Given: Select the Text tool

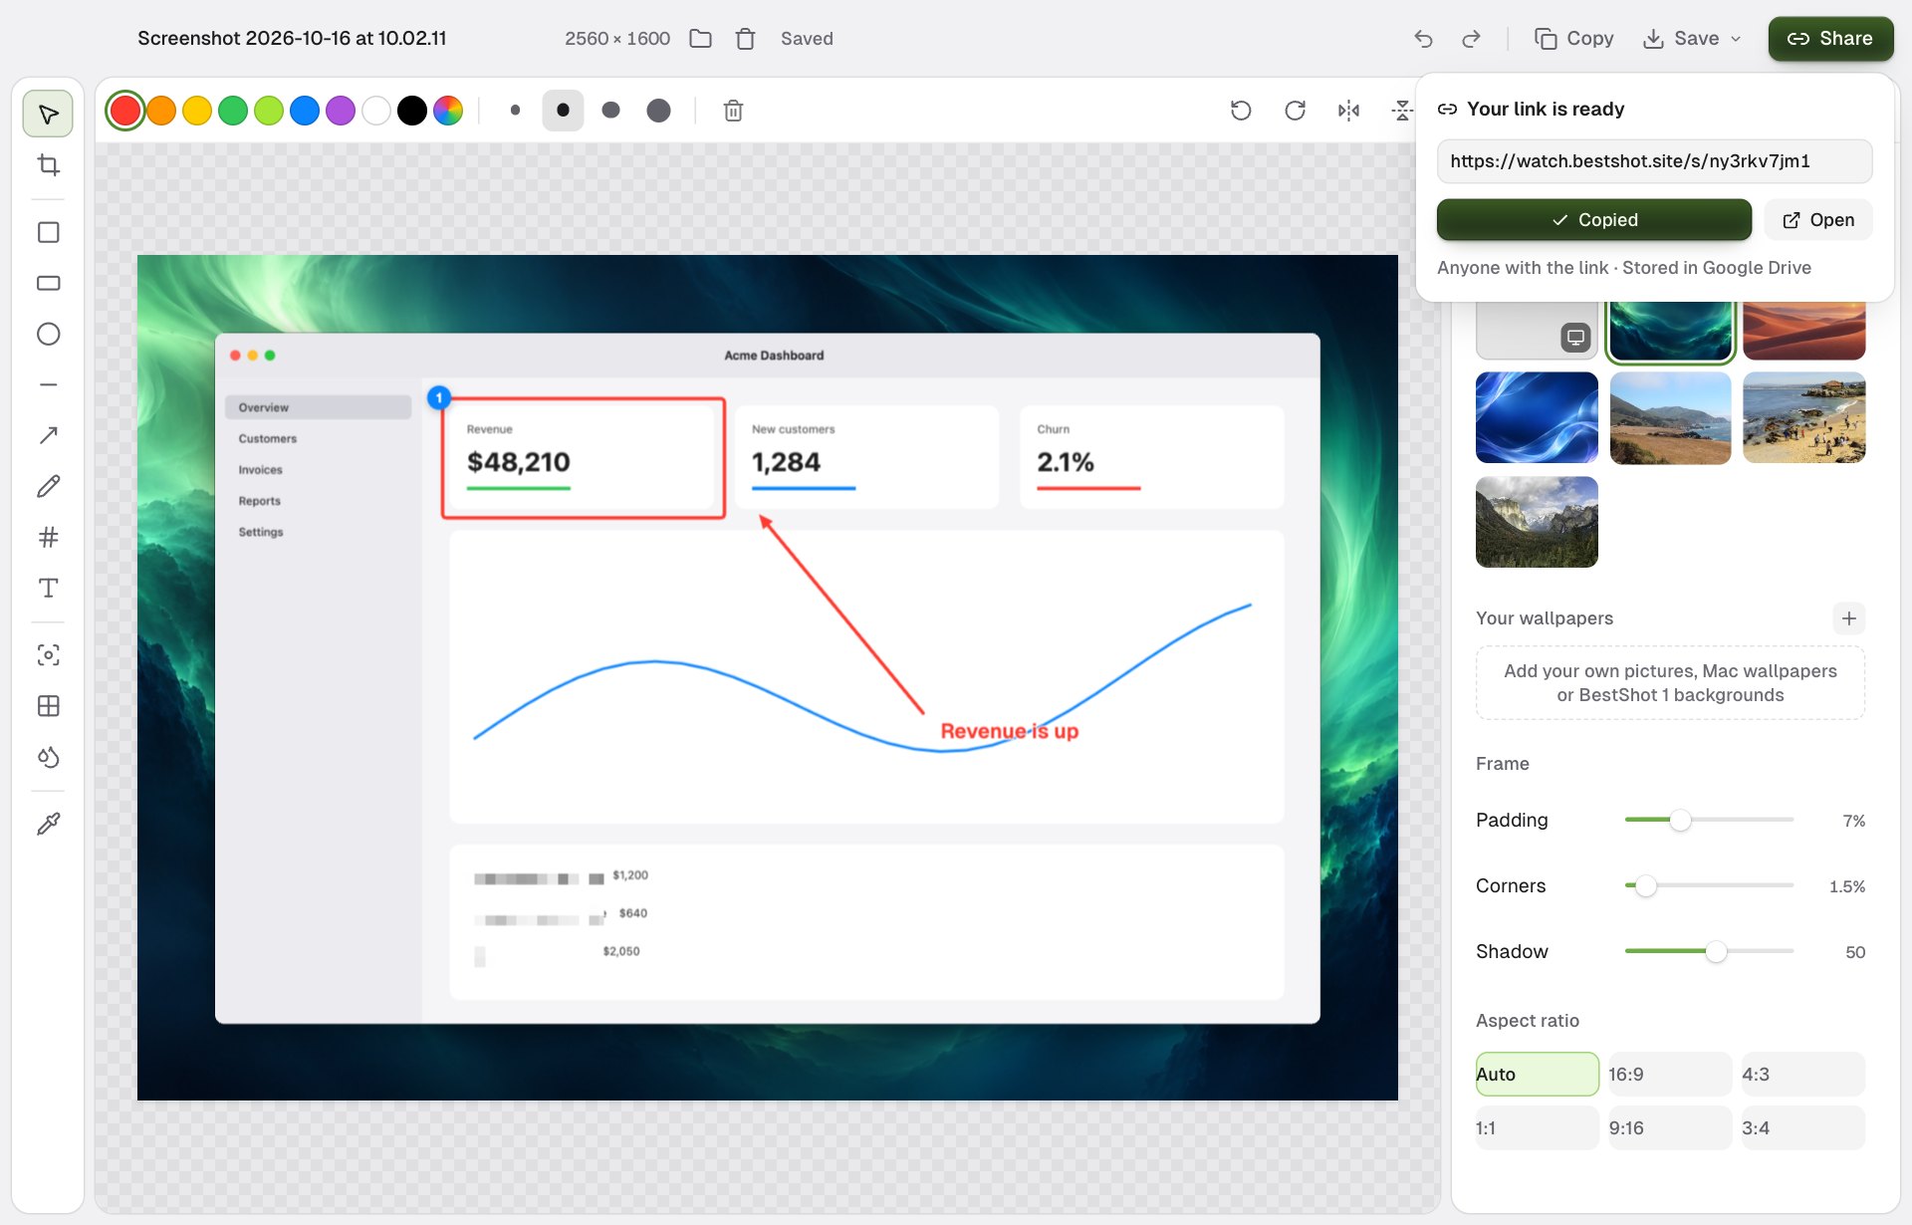Looking at the screenshot, I should tap(48, 589).
